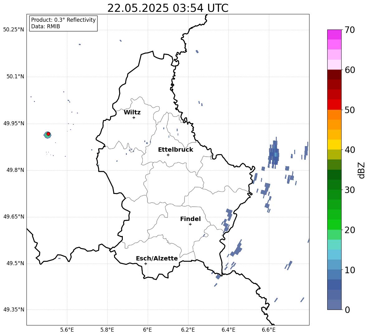Click the title text 22.05.2025 03:54 UTC
The width and height of the screenshot is (369, 336).
click(x=168, y=8)
